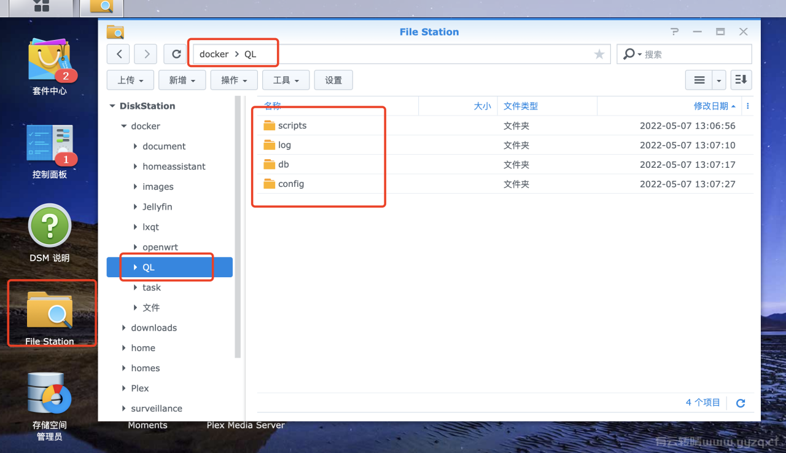Open File Station help via question mark icon
786x453 pixels.
(674, 31)
